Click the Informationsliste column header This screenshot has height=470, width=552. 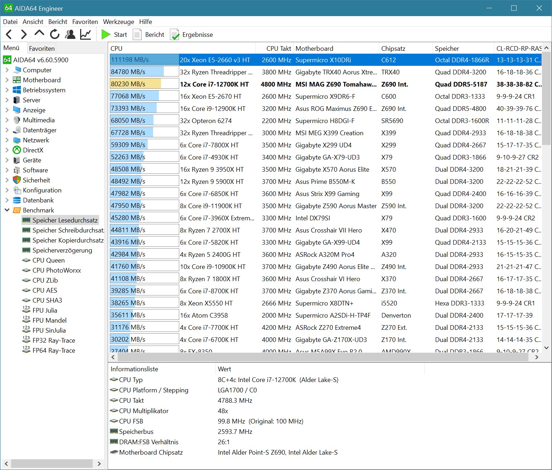click(x=162, y=369)
